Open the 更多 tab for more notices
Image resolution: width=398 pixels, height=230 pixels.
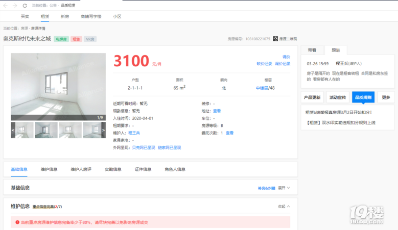pyautogui.click(x=386, y=97)
